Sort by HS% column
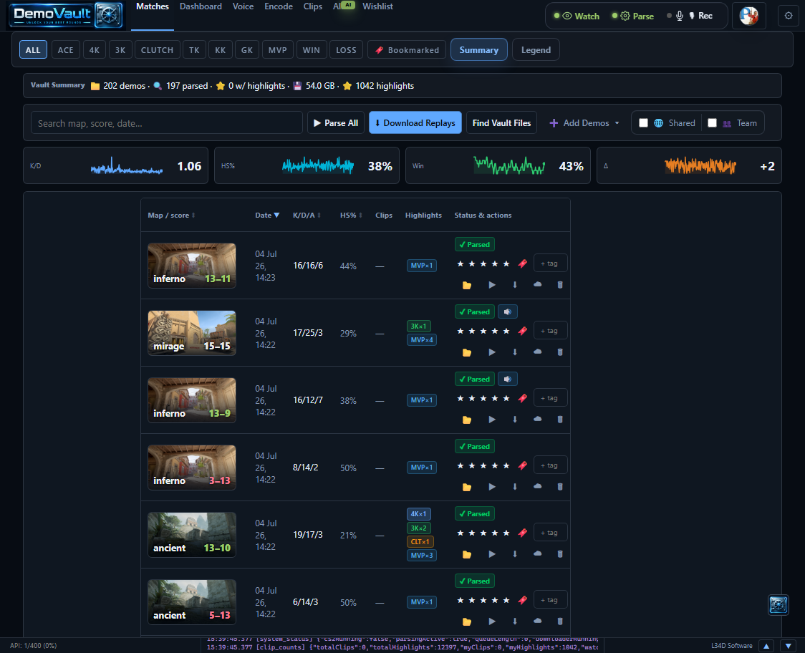805x653 pixels. (x=351, y=215)
